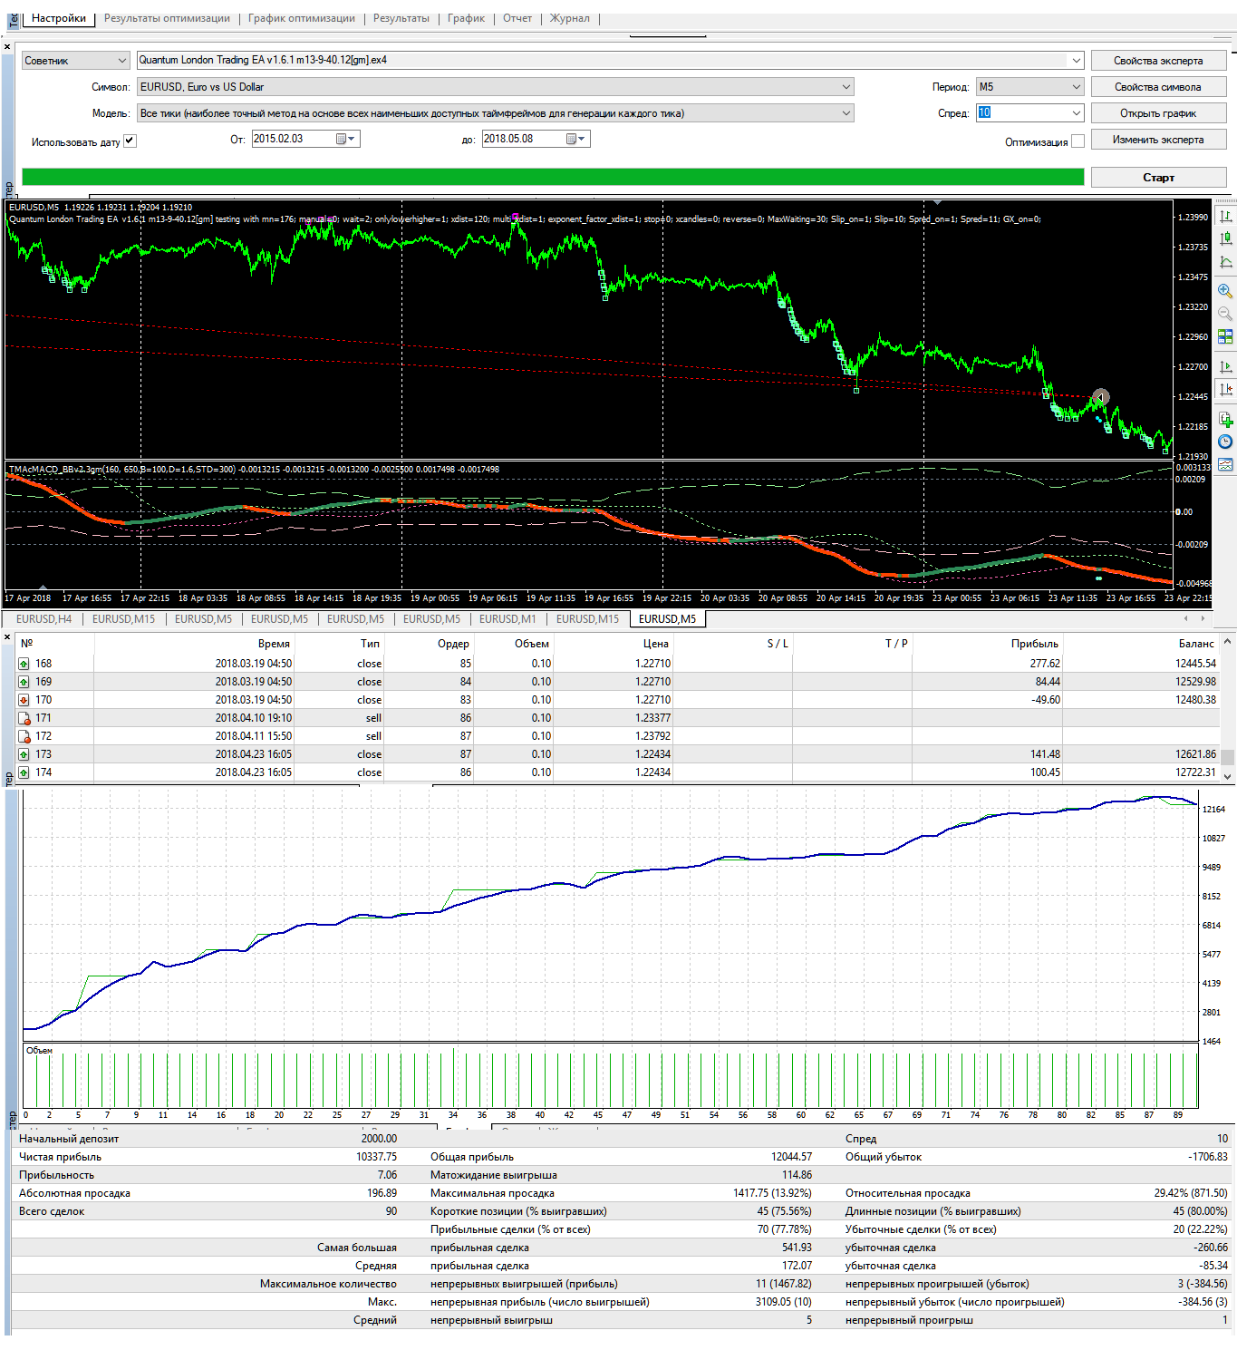This screenshot has height=1350, width=1237.
Task: Open the Модель ticks dropdown
Action: click(495, 113)
